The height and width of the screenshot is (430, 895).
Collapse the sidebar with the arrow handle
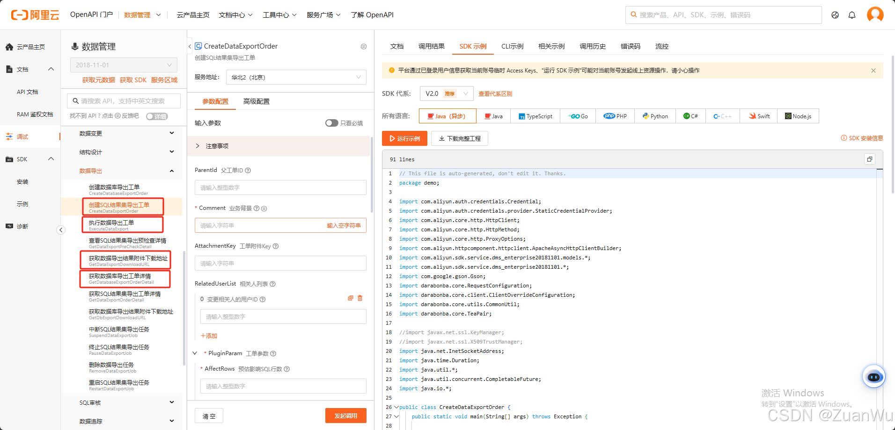point(61,229)
